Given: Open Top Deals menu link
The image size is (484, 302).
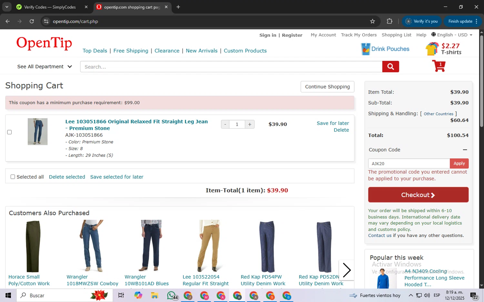Looking at the screenshot, I should [95, 51].
